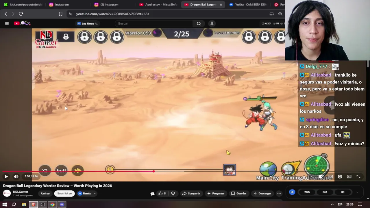Screen dimensions: 370x208
Task: Open Windows taskbar search
Action: coord(14,205)
